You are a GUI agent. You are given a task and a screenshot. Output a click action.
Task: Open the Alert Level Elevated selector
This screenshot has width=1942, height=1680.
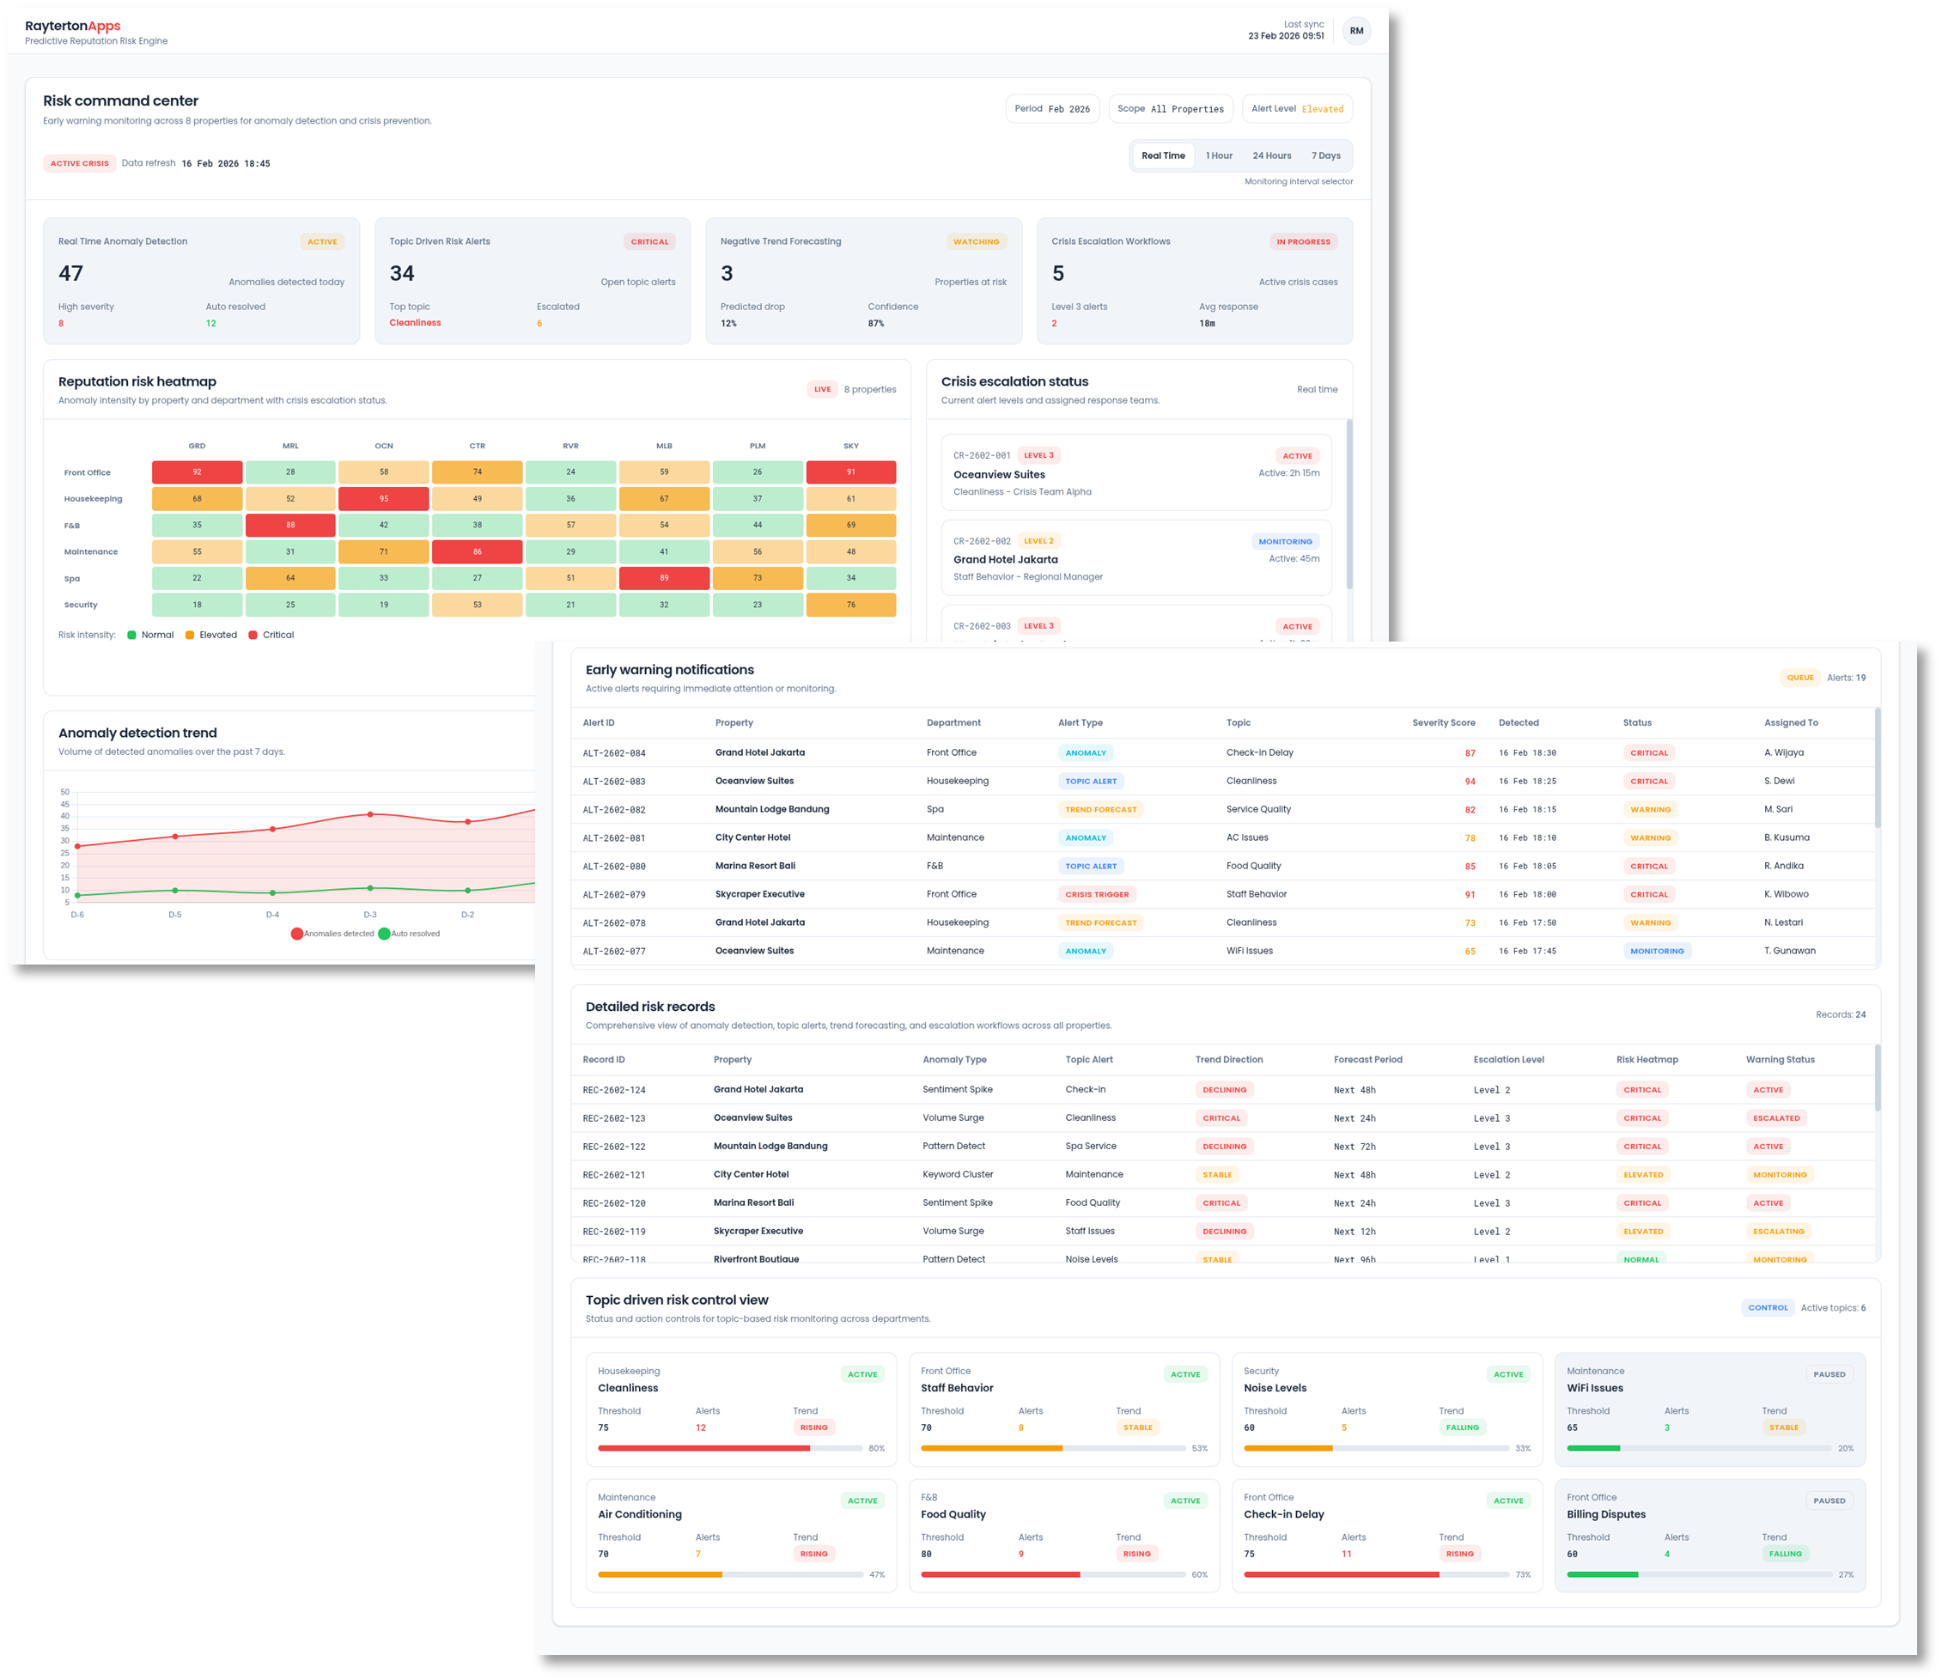[1297, 108]
